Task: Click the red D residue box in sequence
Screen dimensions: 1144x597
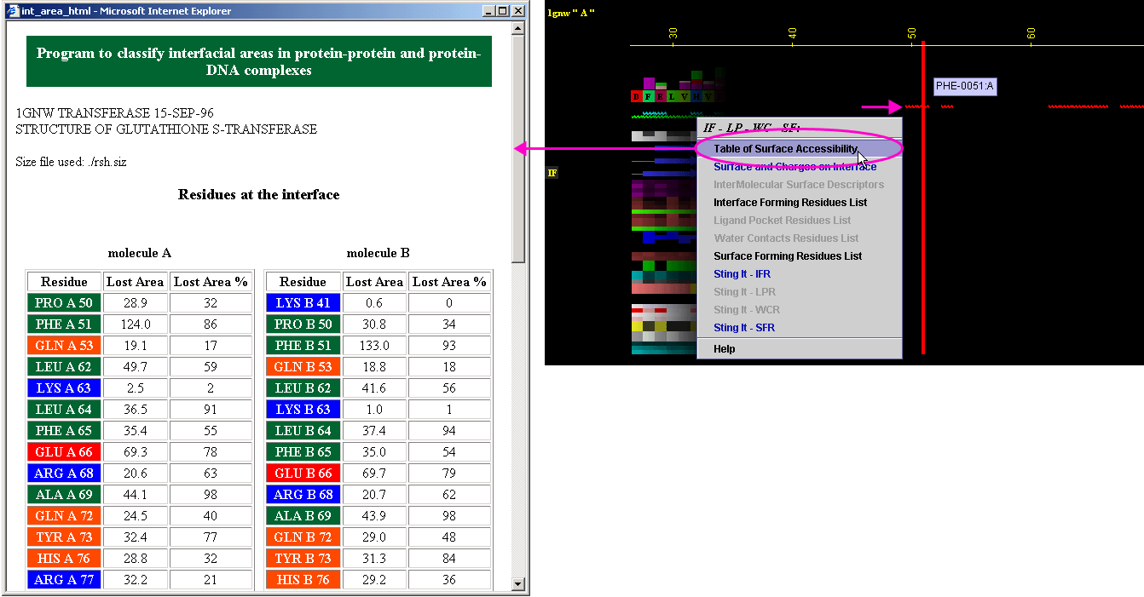Action: 637,96
